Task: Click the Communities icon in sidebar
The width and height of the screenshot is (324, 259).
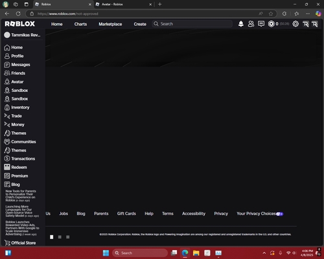Action: click(7, 142)
